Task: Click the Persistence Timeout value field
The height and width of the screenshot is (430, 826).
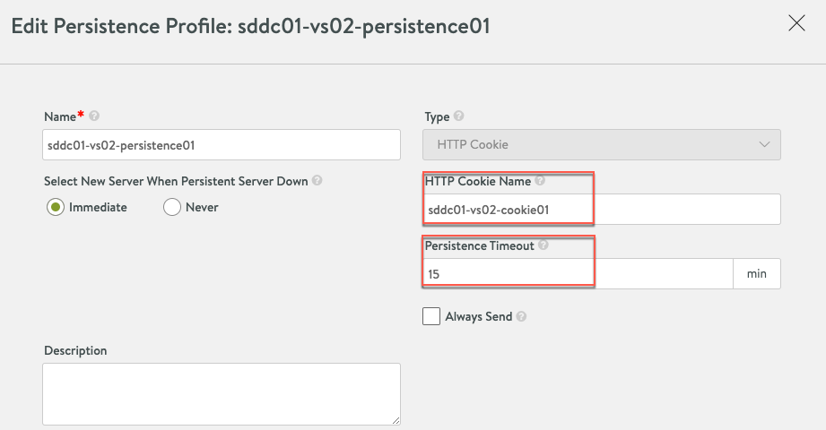Action: [578, 274]
